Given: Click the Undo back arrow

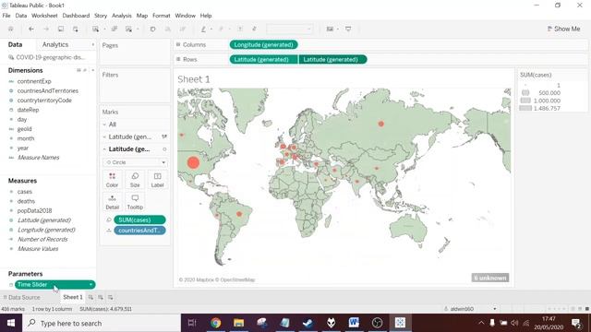Looking at the screenshot, I should pos(31,29).
